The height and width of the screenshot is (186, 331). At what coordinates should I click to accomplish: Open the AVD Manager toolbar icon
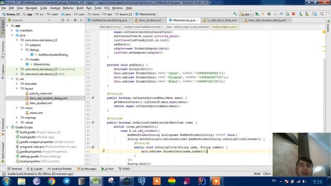[307, 14]
